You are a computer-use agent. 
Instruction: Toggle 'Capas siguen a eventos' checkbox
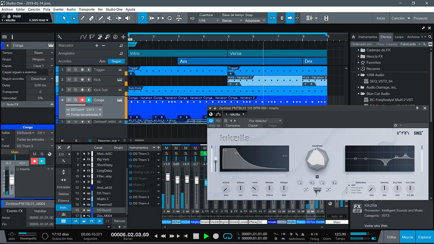coord(51,72)
